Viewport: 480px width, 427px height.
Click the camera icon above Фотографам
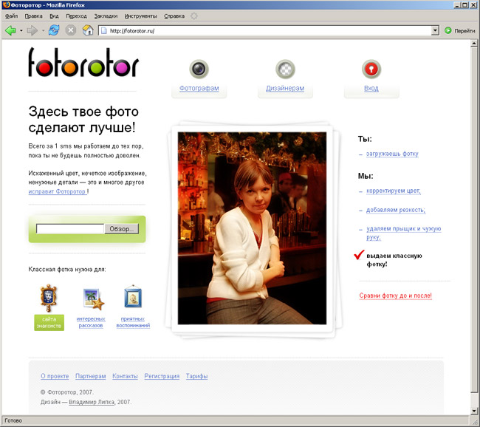tap(199, 69)
